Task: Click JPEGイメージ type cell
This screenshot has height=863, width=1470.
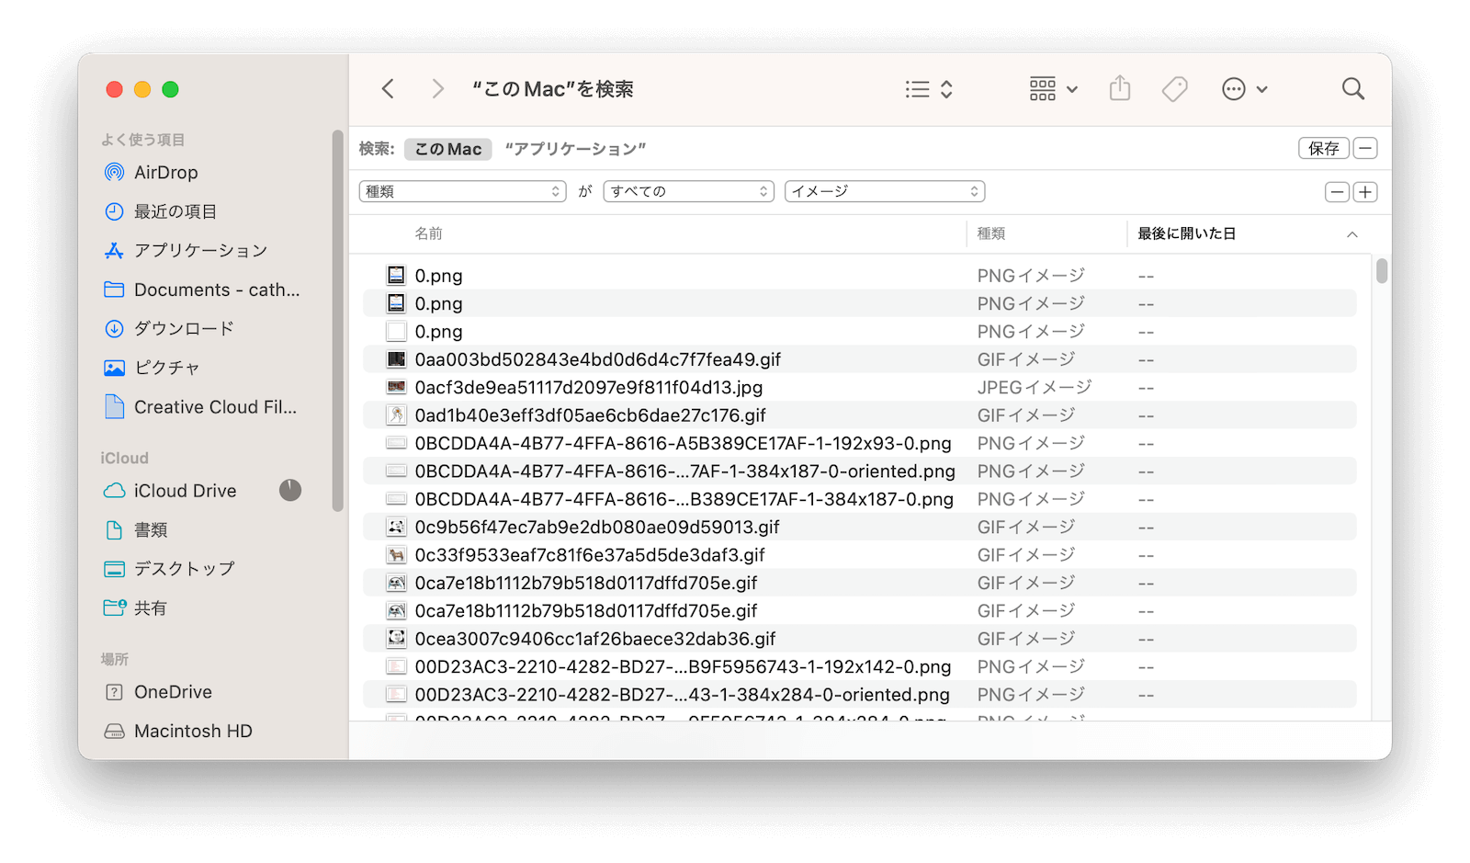Action: 1035,387
